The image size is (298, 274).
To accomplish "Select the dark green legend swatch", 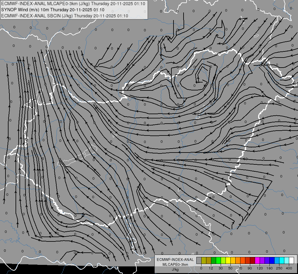I will pyautogui.click(x=214, y=260).
